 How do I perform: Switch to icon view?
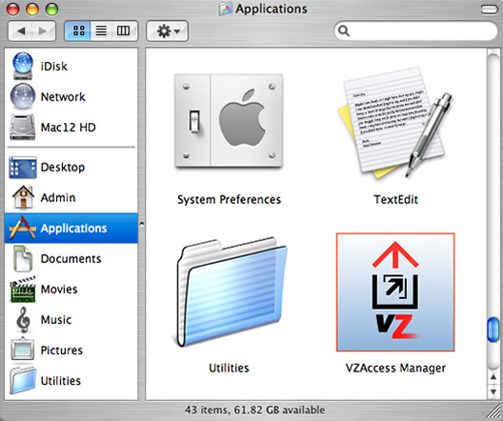pyautogui.click(x=78, y=30)
